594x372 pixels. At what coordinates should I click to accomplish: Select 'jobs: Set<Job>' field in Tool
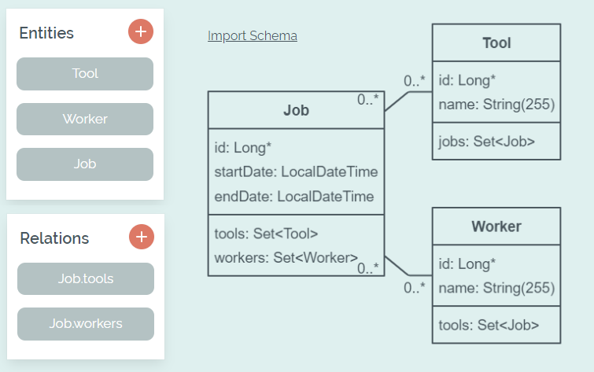pyautogui.click(x=487, y=142)
